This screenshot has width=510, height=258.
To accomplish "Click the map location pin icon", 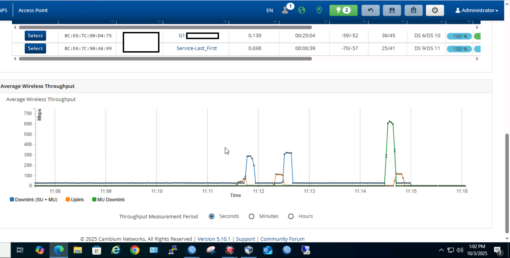I will pos(319,10).
